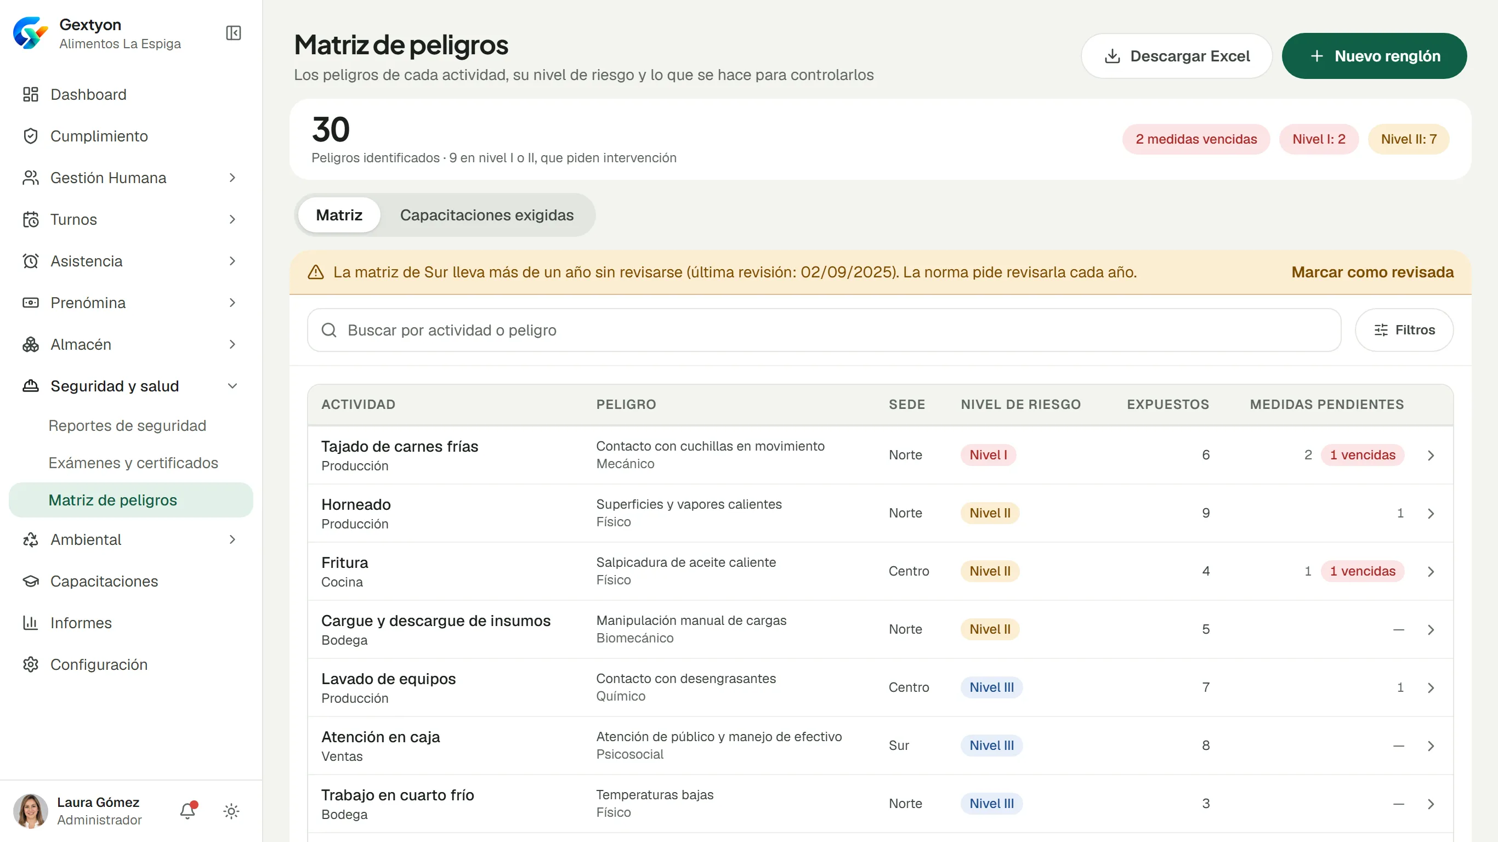Click Nuevo renglón button
The height and width of the screenshot is (842, 1498).
[x=1374, y=56]
